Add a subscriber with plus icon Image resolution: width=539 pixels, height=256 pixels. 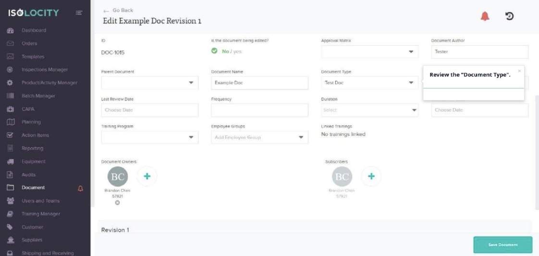[371, 176]
